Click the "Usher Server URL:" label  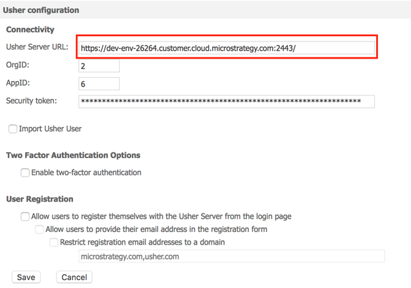37,47
